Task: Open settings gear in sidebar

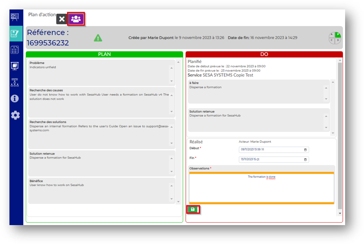Action: [x=15, y=115]
